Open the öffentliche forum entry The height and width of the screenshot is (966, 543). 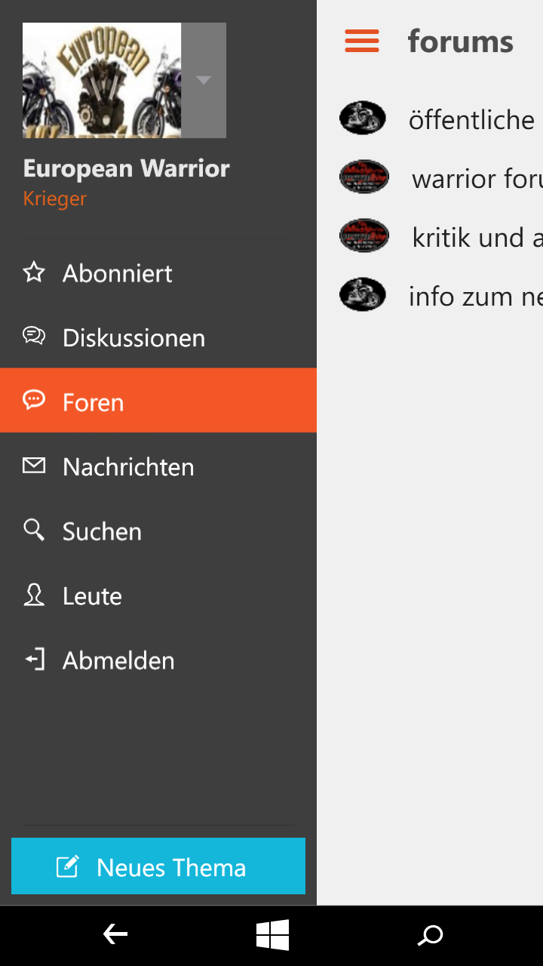click(x=471, y=119)
